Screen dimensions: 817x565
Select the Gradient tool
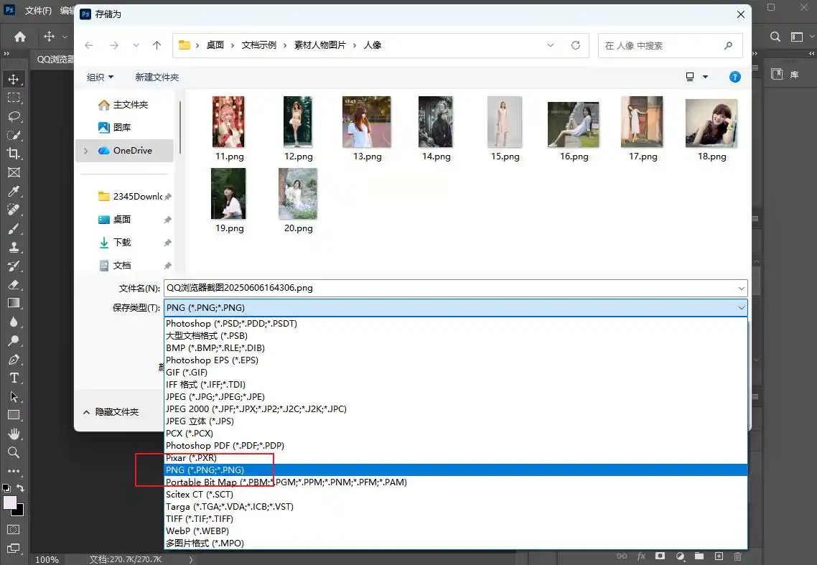14,304
